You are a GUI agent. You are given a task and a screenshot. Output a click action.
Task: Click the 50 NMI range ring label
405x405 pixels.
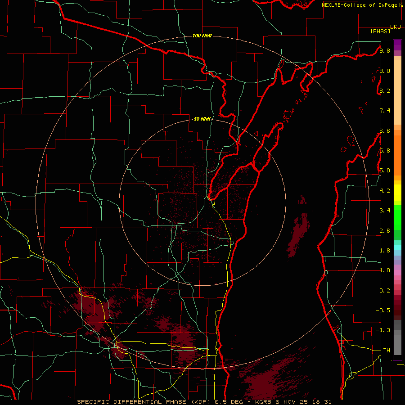(202, 119)
